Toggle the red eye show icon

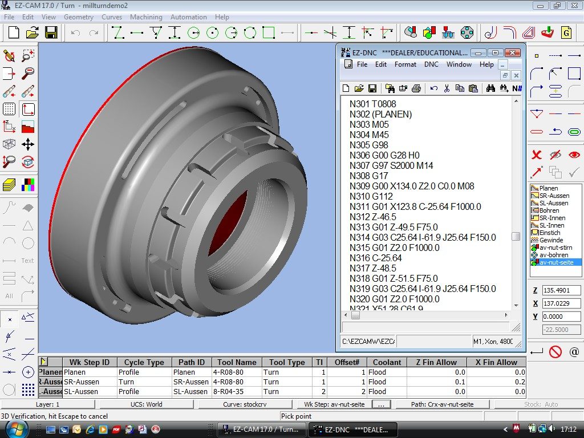(574, 155)
